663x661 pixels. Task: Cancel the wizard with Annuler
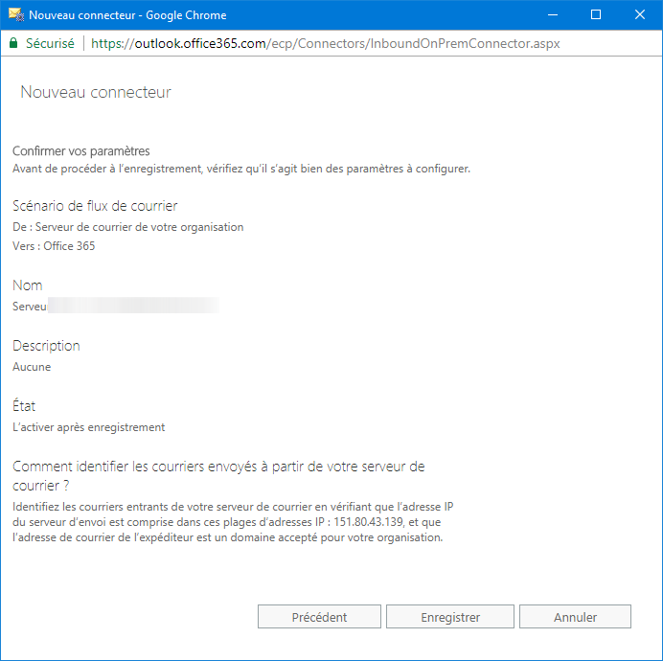pyautogui.click(x=575, y=617)
